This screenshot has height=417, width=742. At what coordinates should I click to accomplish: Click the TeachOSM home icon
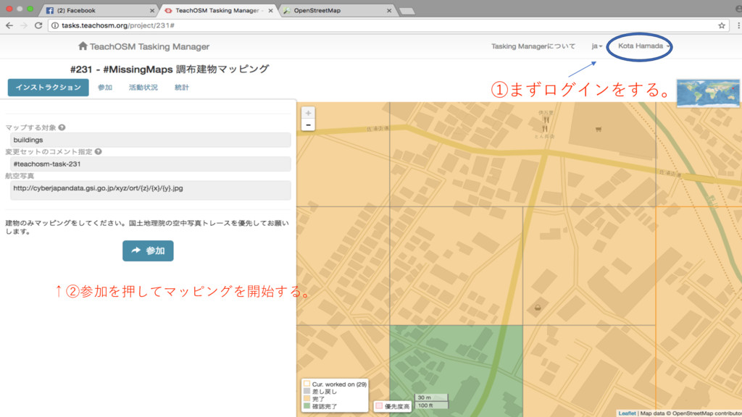pos(83,46)
